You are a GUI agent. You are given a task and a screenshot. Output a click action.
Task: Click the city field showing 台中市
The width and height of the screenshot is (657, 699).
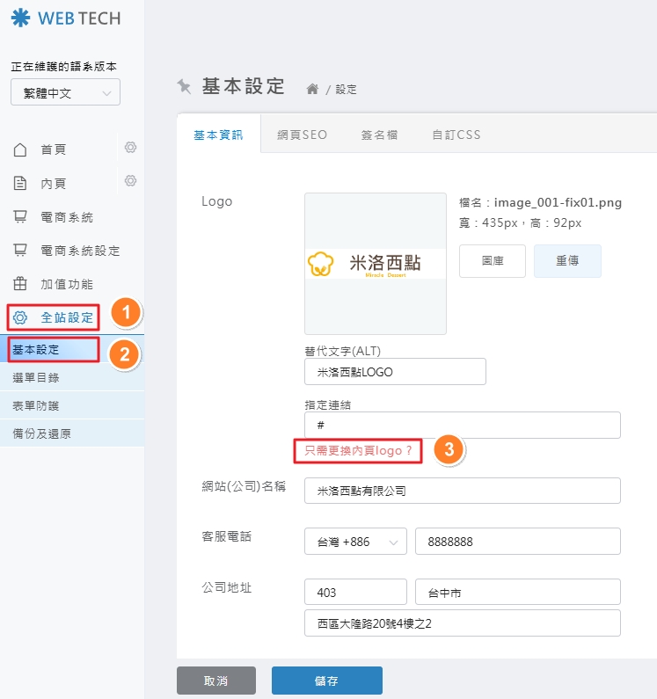[x=518, y=592]
